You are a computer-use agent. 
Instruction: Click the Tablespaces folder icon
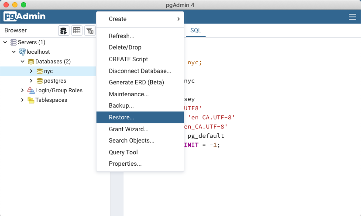click(31, 100)
